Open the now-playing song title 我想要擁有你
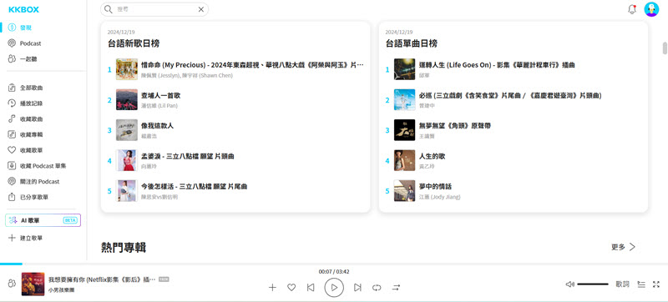668x302 pixels. pos(102,279)
